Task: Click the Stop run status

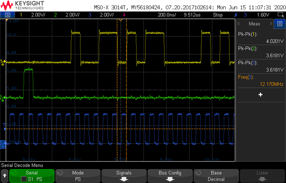Action: 218,15
